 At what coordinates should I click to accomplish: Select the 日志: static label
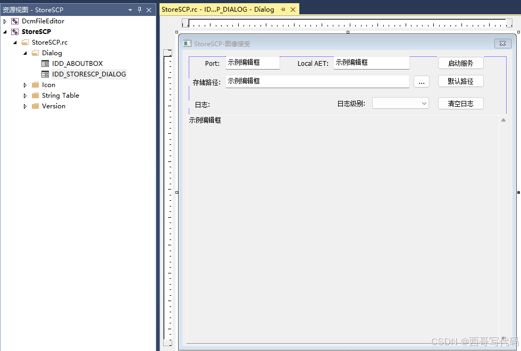[203, 105]
